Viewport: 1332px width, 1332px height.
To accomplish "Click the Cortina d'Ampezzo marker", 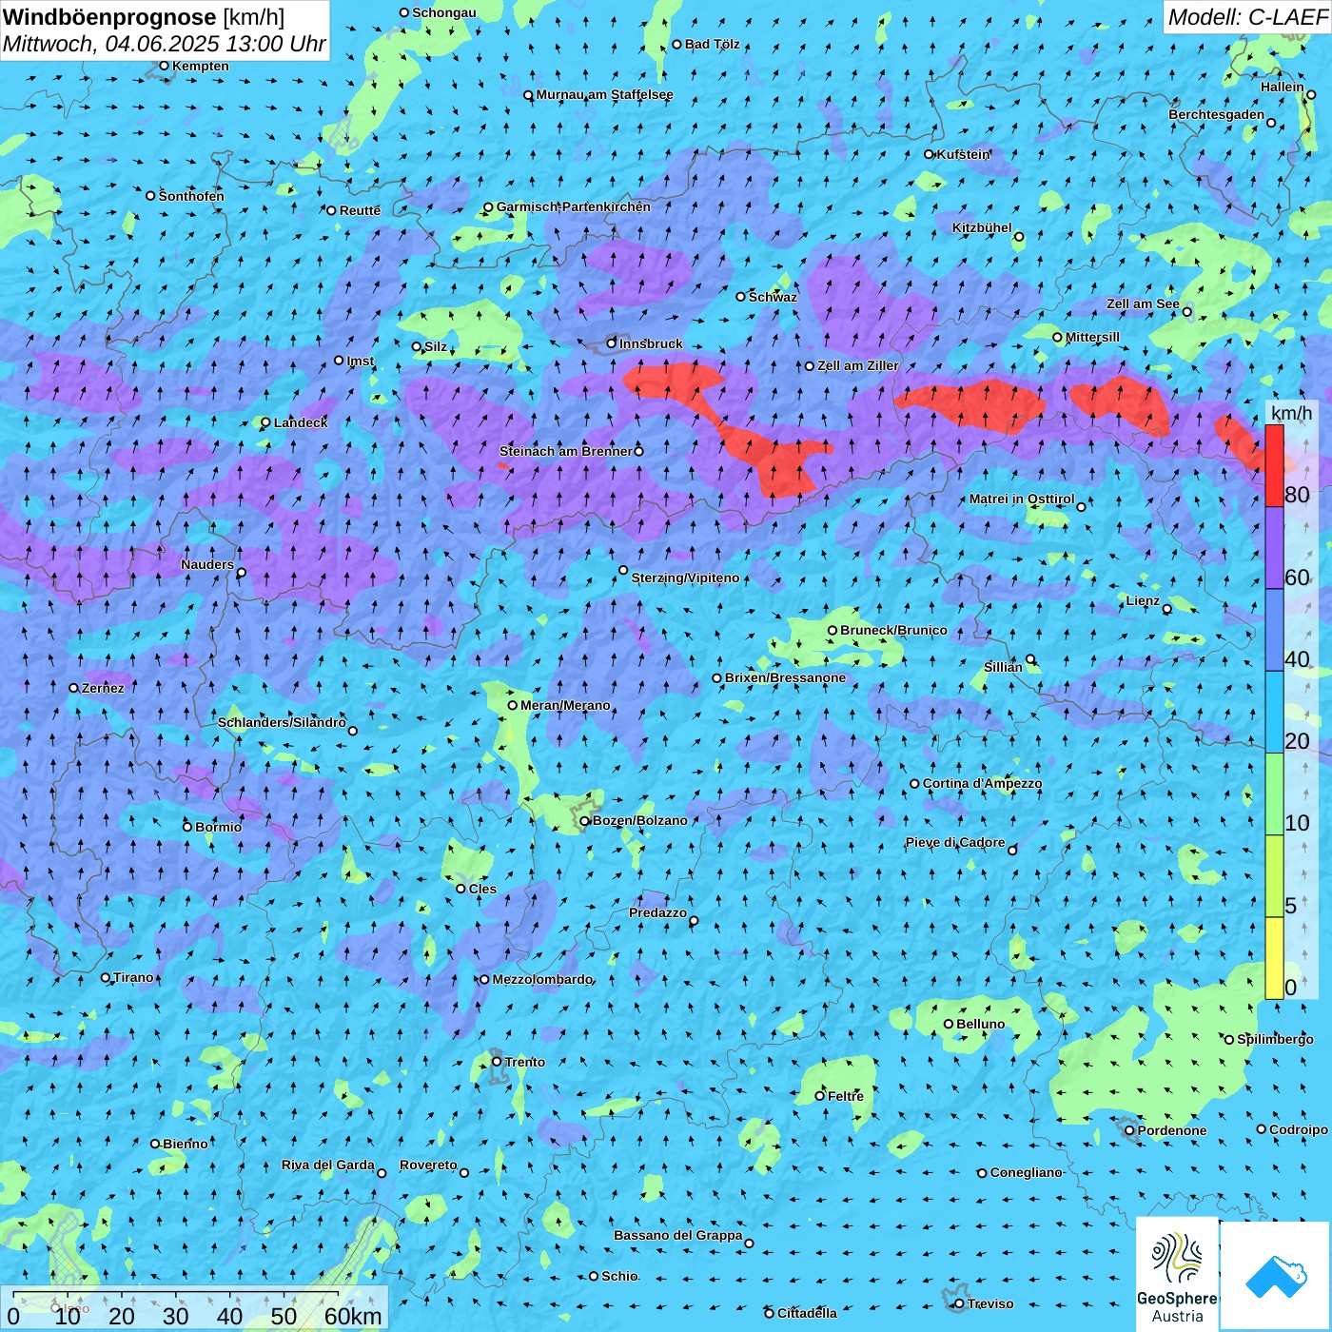I will (914, 784).
